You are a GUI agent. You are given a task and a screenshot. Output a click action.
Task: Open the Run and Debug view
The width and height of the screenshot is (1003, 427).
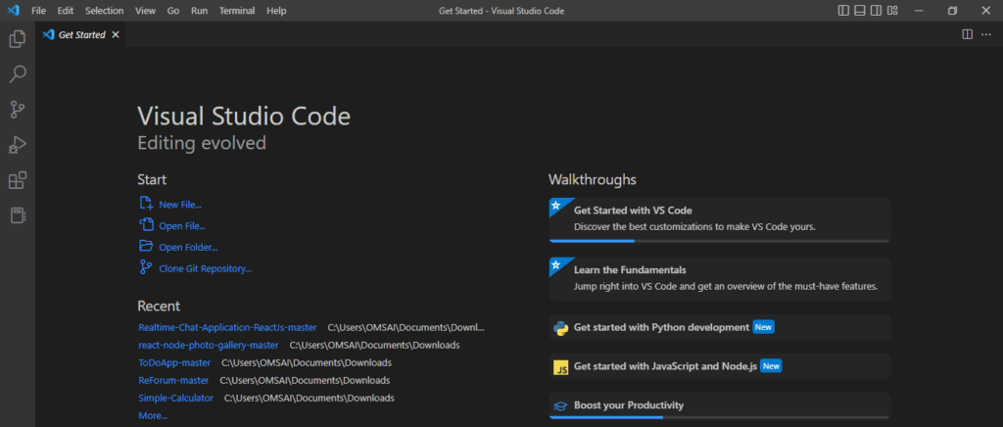click(18, 145)
